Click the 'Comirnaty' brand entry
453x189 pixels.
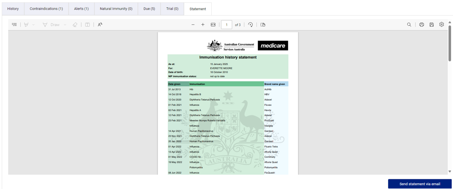click(x=270, y=157)
